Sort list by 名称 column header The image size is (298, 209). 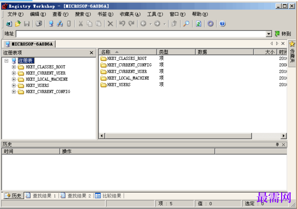coord(128,52)
